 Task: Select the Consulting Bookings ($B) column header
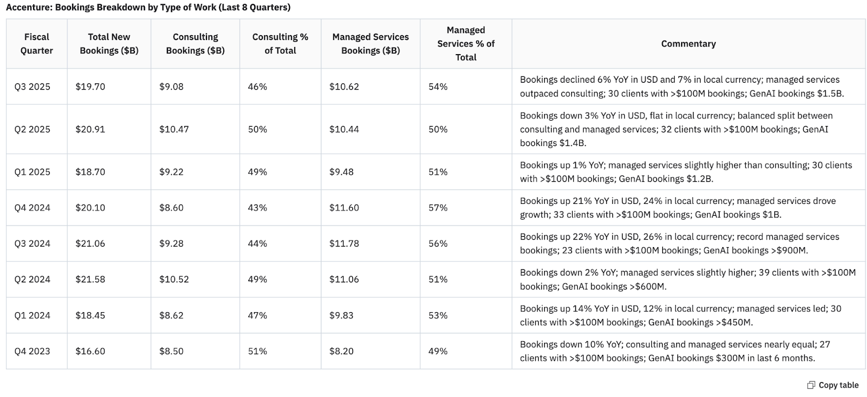tap(195, 44)
